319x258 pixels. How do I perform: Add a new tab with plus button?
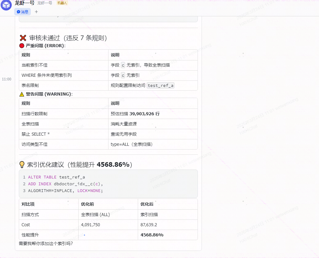[36, 12]
